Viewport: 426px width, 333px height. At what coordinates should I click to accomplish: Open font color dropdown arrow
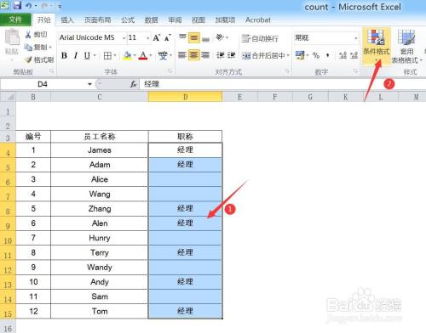pos(151,55)
